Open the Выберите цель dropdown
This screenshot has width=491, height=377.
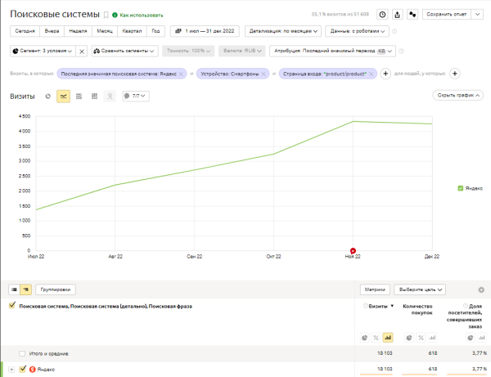421,289
